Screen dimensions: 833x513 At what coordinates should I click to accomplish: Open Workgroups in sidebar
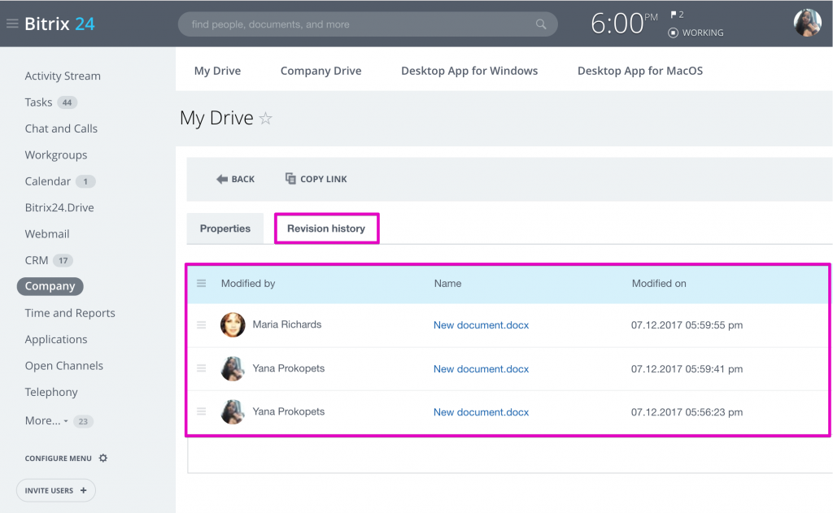click(x=56, y=155)
